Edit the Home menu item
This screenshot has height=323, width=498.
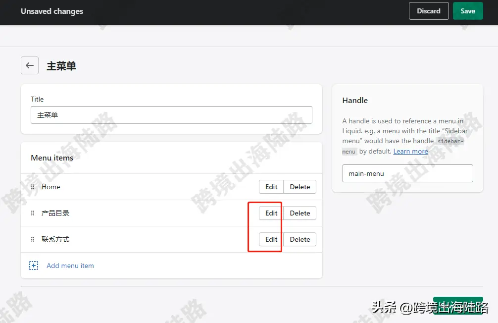(x=271, y=187)
